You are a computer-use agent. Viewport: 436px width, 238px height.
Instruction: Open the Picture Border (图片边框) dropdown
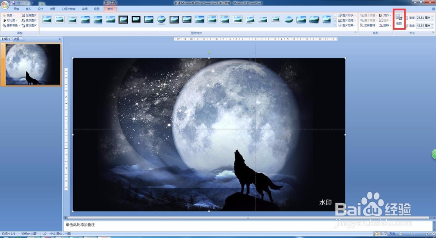(x=347, y=20)
